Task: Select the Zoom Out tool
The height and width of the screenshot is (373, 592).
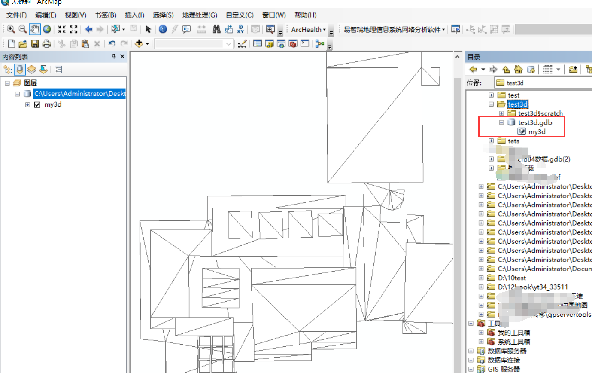Action: click(x=23, y=29)
